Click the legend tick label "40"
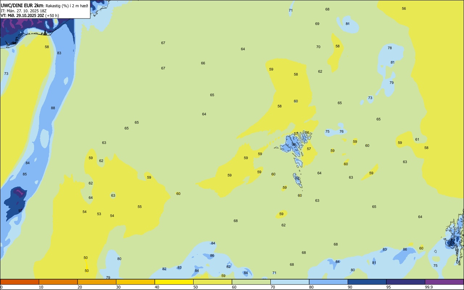The height and width of the screenshot is (290, 464). pyautogui.click(x=157, y=287)
